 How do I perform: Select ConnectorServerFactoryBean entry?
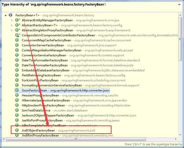(x=69, y=45)
